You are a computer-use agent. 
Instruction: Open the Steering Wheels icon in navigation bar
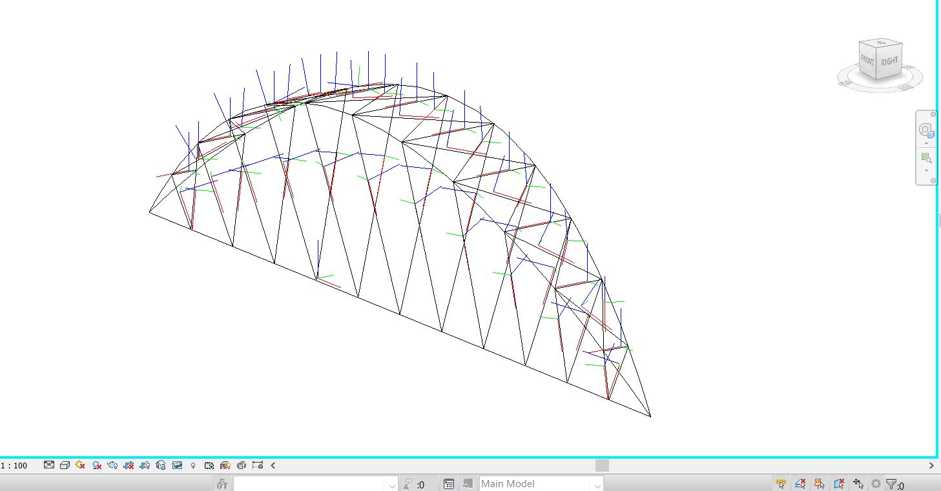coord(925,131)
